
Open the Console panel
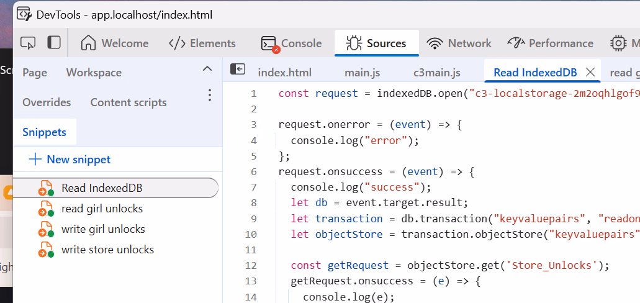(x=292, y=43)
